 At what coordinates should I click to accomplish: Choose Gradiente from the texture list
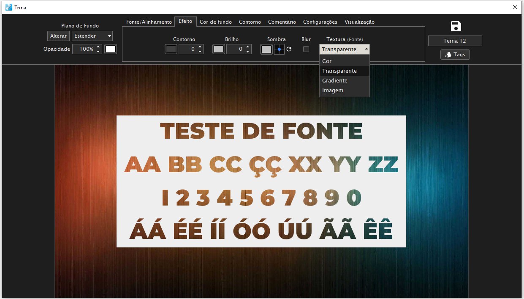335,80
